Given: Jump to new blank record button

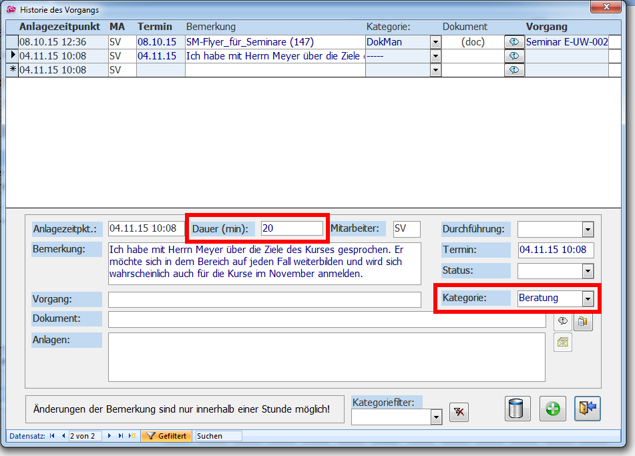Looking at the screenshot, I should pos(132,436).
